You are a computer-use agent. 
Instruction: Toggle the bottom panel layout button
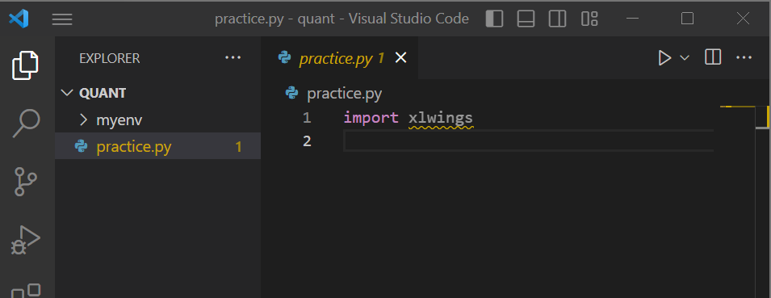click(526, 19)
